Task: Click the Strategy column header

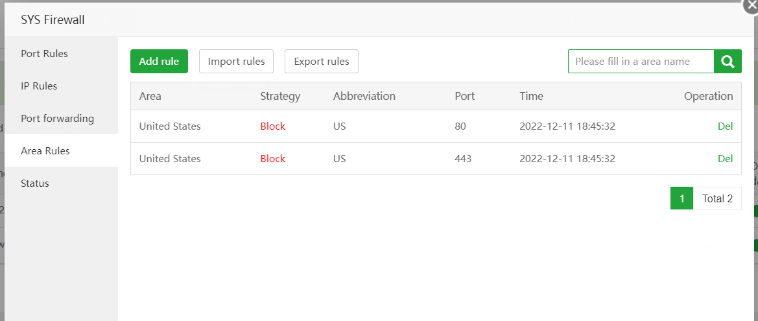Action: [x=280, y=96]
